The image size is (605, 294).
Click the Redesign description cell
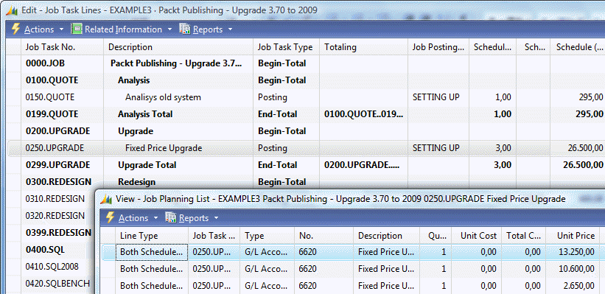click(136, 182)
